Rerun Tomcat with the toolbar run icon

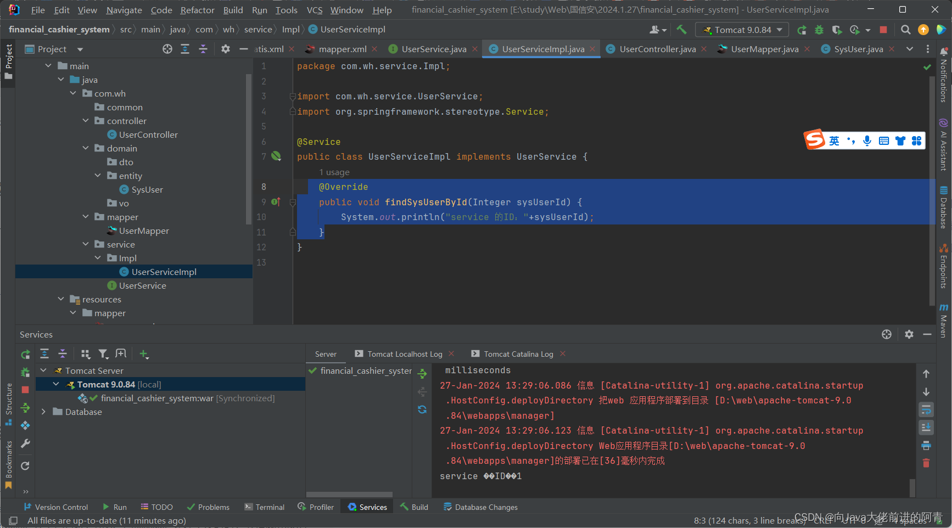[x=802, y=30]
